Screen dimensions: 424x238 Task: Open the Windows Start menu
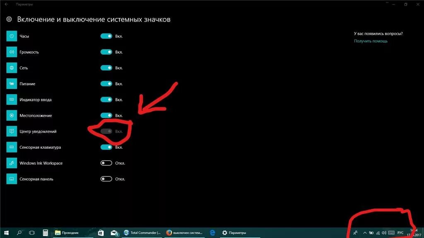point(6,233)
